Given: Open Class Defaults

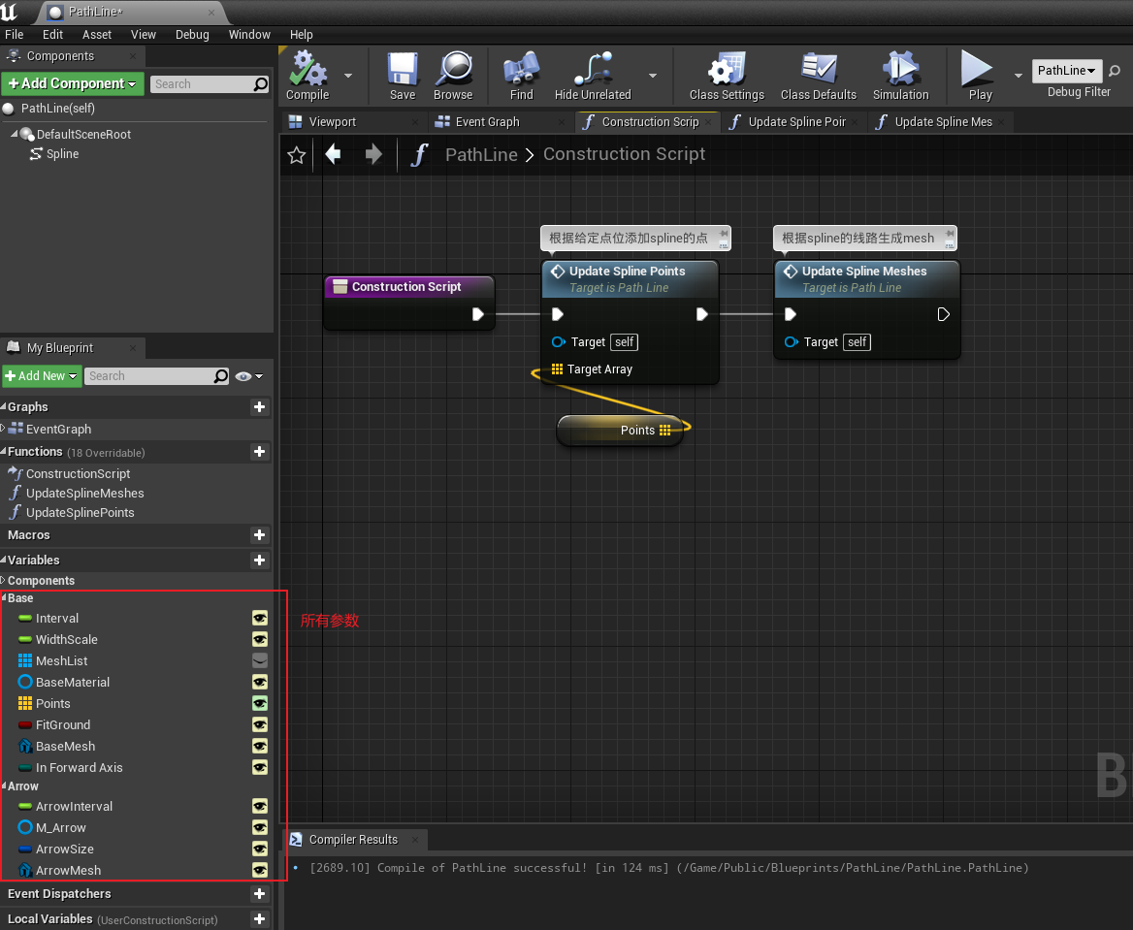Looking at the screenshot, I should tap(818, 76).
